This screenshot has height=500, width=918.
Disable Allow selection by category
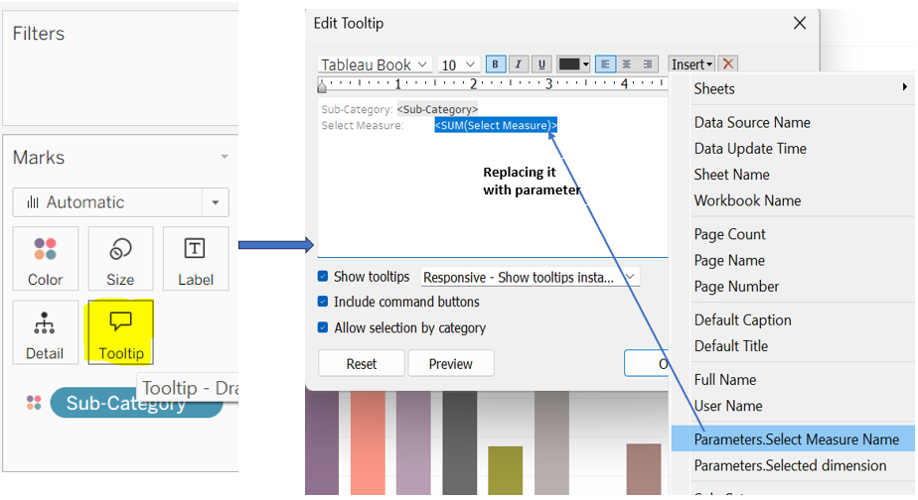click(323, 327)
